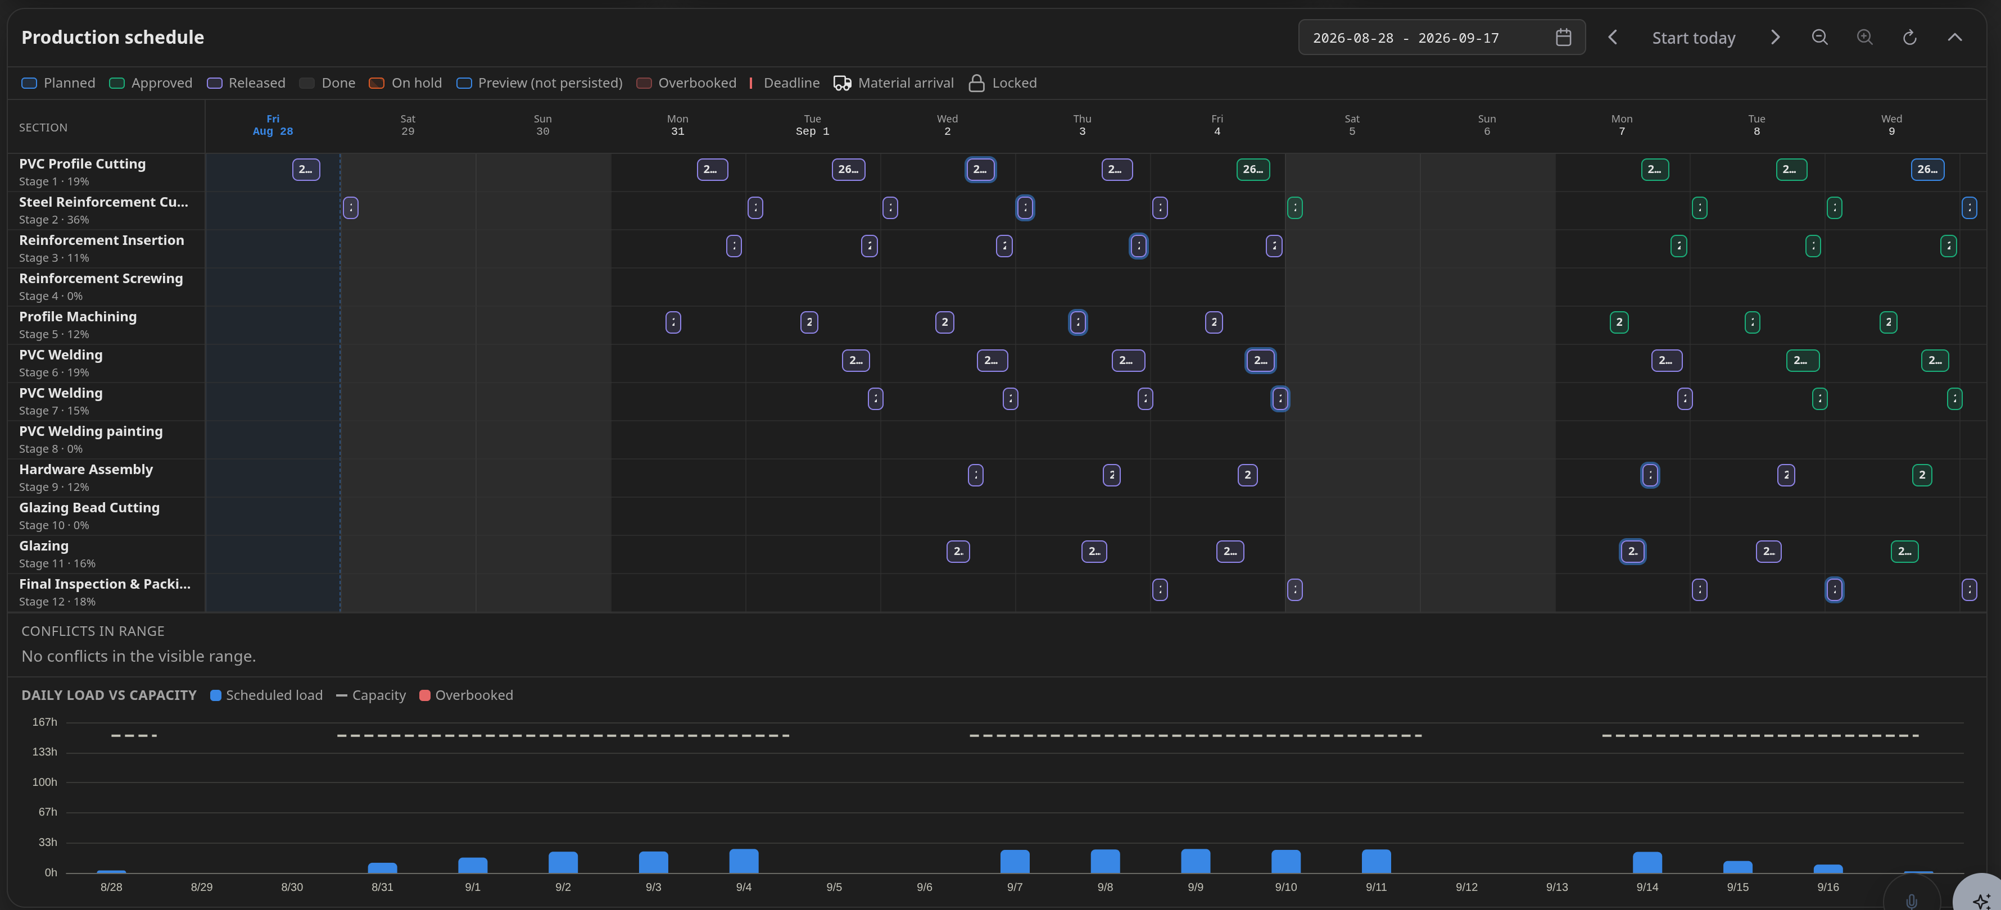
Task: Select Glazing Bead Cutting section row
Action: click(106, 516)
